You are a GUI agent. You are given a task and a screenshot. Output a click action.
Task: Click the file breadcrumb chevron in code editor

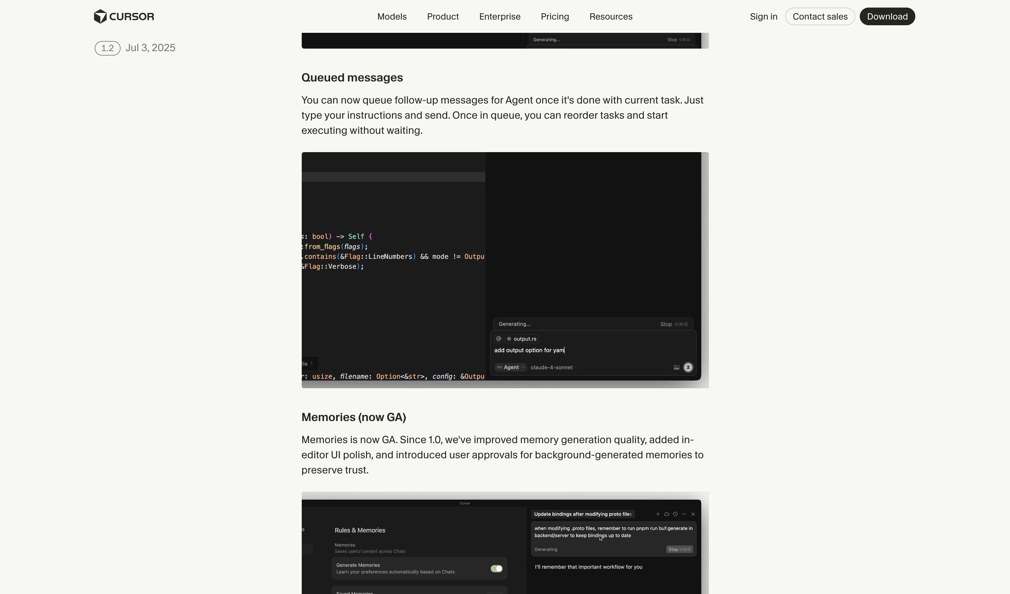(312, 364)
